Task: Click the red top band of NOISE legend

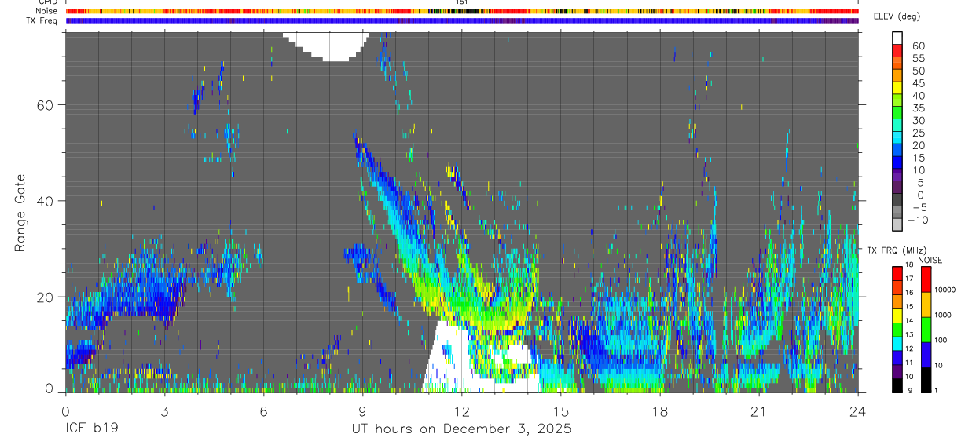Action: [x=926, y=279]
